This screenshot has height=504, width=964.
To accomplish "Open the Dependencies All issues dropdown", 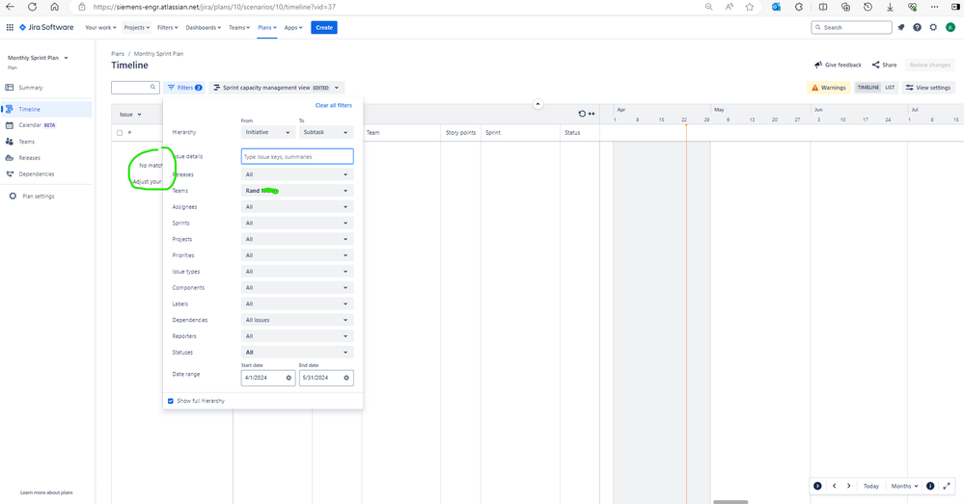I will coord(297,320).
